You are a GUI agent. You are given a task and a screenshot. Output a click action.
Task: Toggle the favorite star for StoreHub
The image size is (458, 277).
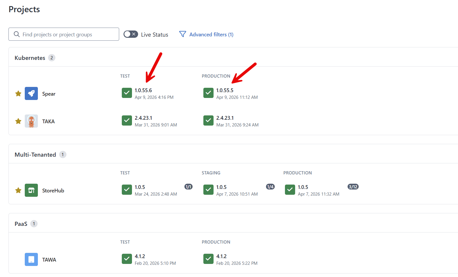(x=18, y=190)
